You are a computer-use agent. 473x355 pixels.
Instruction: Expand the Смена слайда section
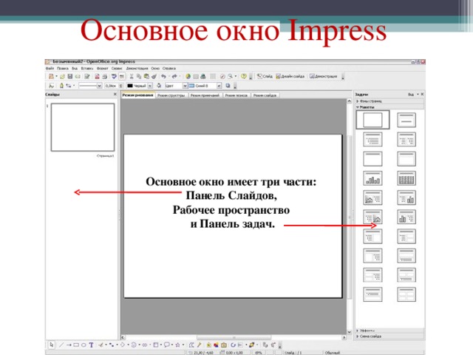[389, 337]
